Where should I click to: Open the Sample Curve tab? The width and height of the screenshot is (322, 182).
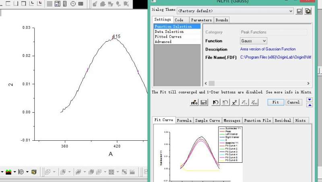pyautogui.click(x=207, y=120)
